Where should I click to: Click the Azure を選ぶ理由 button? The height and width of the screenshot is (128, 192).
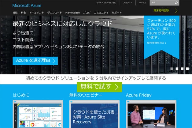35,61
